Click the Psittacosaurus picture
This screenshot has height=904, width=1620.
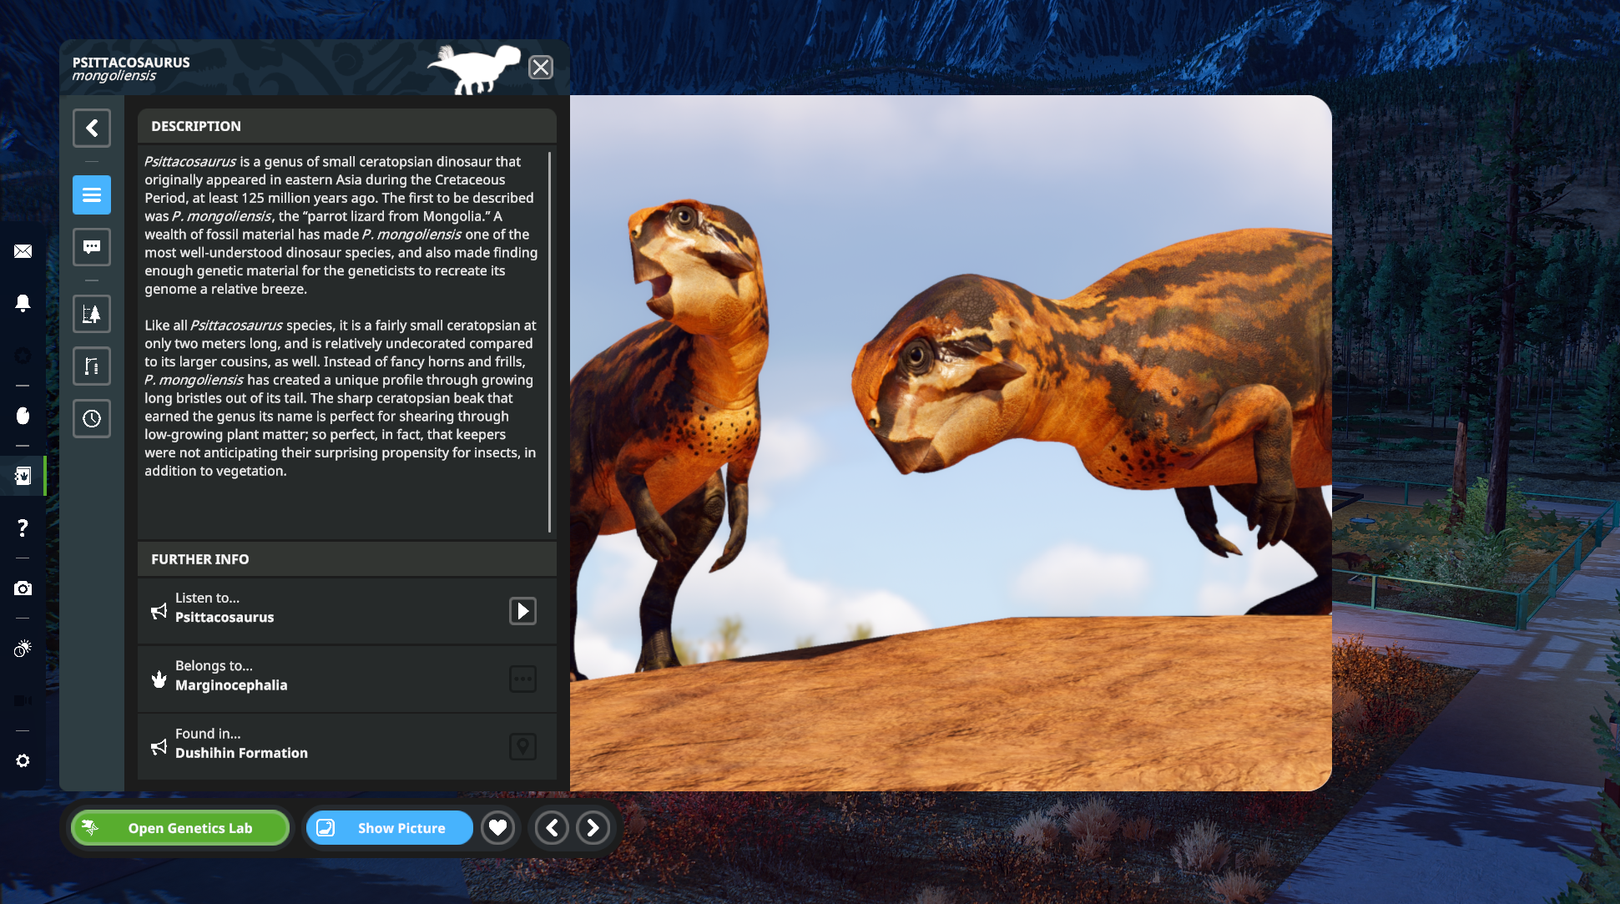[x=951, y=443]
